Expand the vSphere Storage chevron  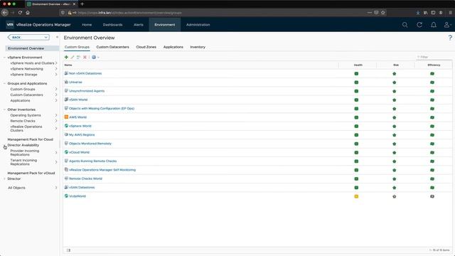[56, 75]
